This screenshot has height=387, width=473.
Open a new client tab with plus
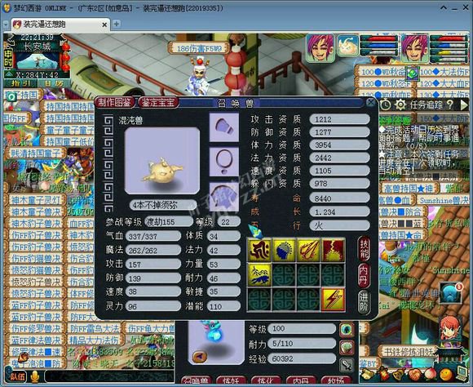point(116,24)
